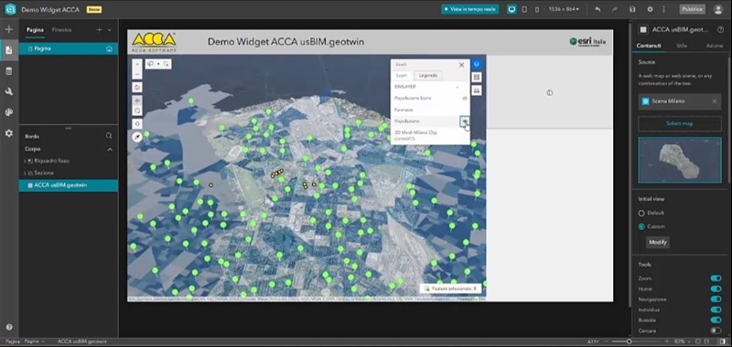Open the basemap gallery grid tool
This screenshot has width=732, height=347.
pos(477,78)
